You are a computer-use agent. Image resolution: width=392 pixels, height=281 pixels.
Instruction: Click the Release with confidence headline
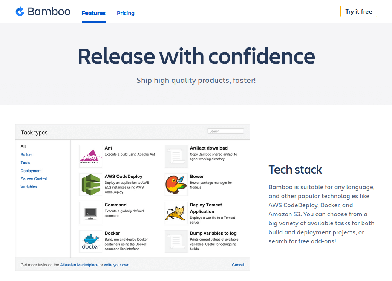pos(196,56)
